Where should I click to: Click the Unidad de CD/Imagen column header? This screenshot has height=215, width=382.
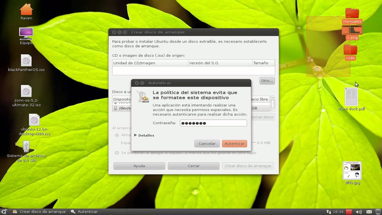pyautogui.click(x=150, y=63)
